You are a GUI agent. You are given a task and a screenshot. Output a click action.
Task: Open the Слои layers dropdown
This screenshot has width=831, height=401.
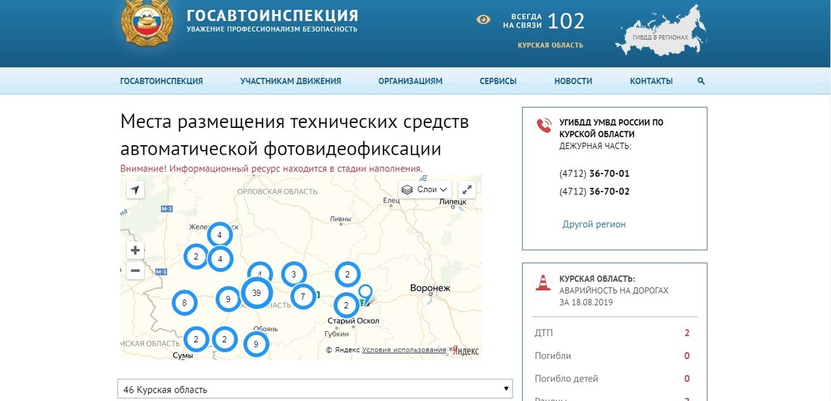[429, 189]
